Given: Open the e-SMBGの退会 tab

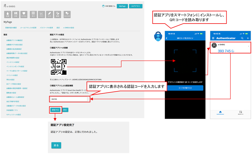Looking at the screenshot, I should coord(69,28).
